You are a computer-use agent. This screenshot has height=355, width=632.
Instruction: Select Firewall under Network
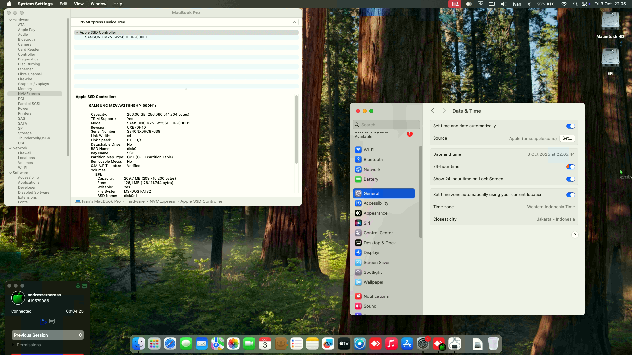25,153
